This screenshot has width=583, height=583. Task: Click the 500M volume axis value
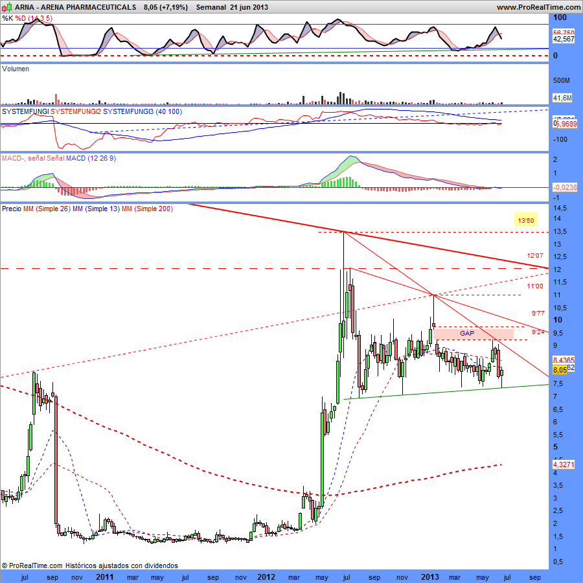(x=562, y=81)
